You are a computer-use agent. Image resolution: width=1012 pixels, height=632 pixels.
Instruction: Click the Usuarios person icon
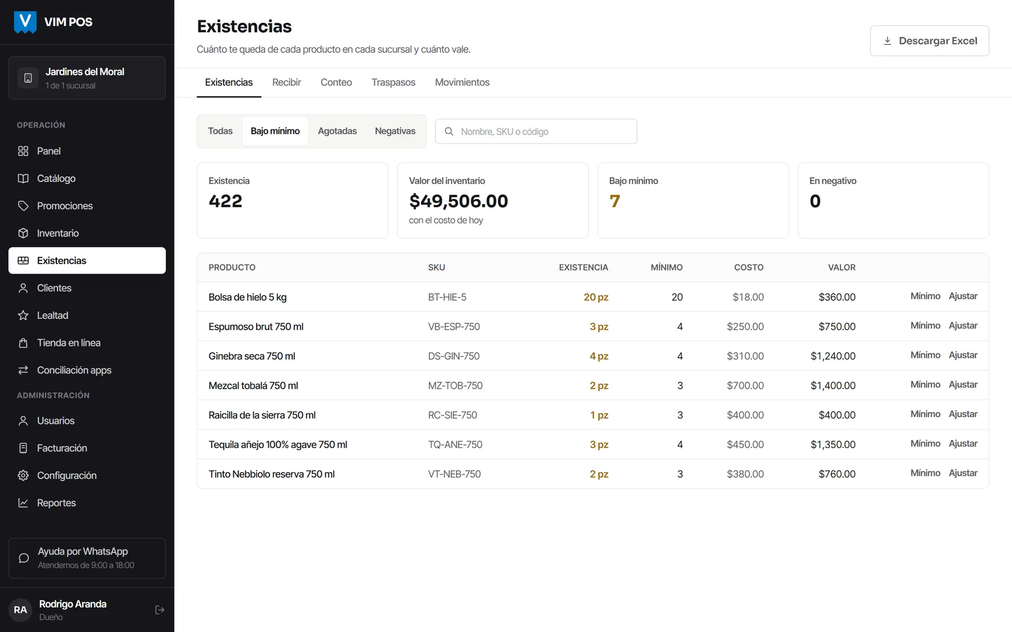23,421
